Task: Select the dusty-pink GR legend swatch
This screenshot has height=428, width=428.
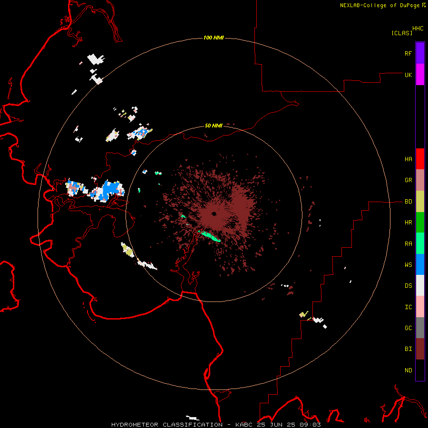Action: pos(420,180)
